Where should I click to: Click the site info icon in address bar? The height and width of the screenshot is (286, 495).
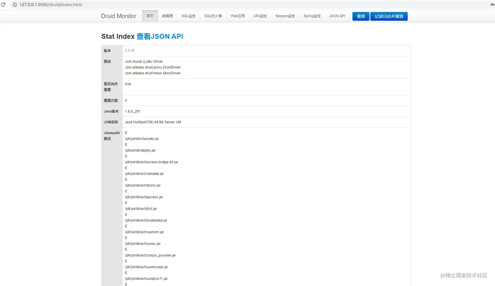15,5
